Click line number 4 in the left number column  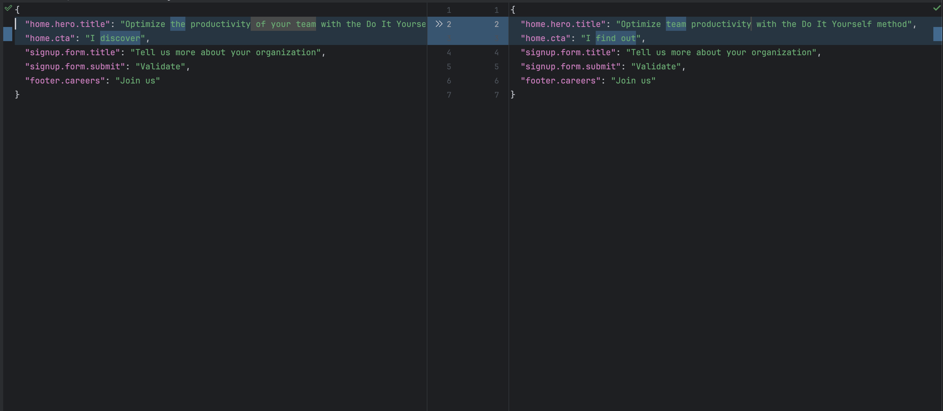pos(449,52)
